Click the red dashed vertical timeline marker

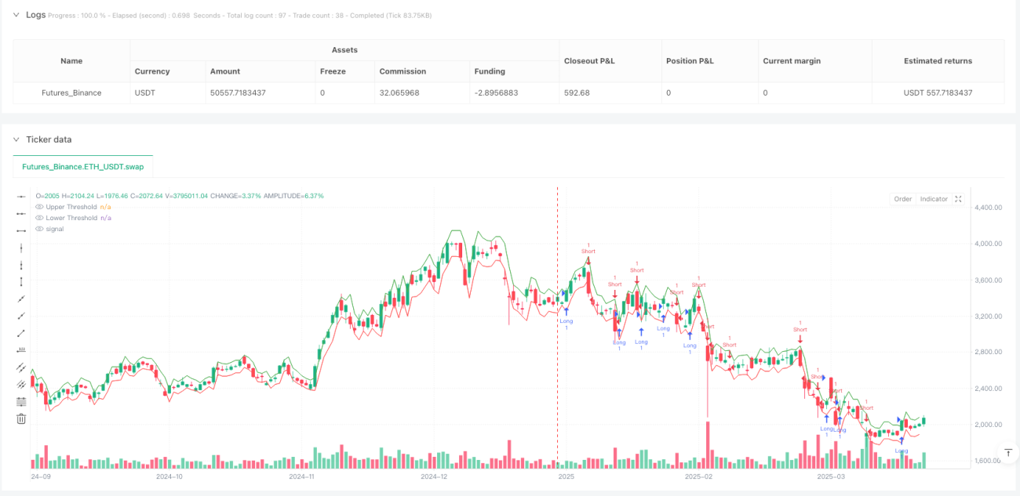pos(557,328)
